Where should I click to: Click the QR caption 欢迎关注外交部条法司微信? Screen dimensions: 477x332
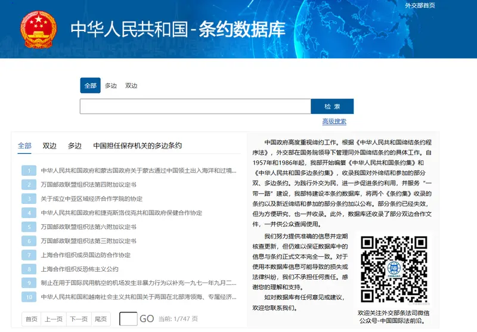click(x=394, y=313)
